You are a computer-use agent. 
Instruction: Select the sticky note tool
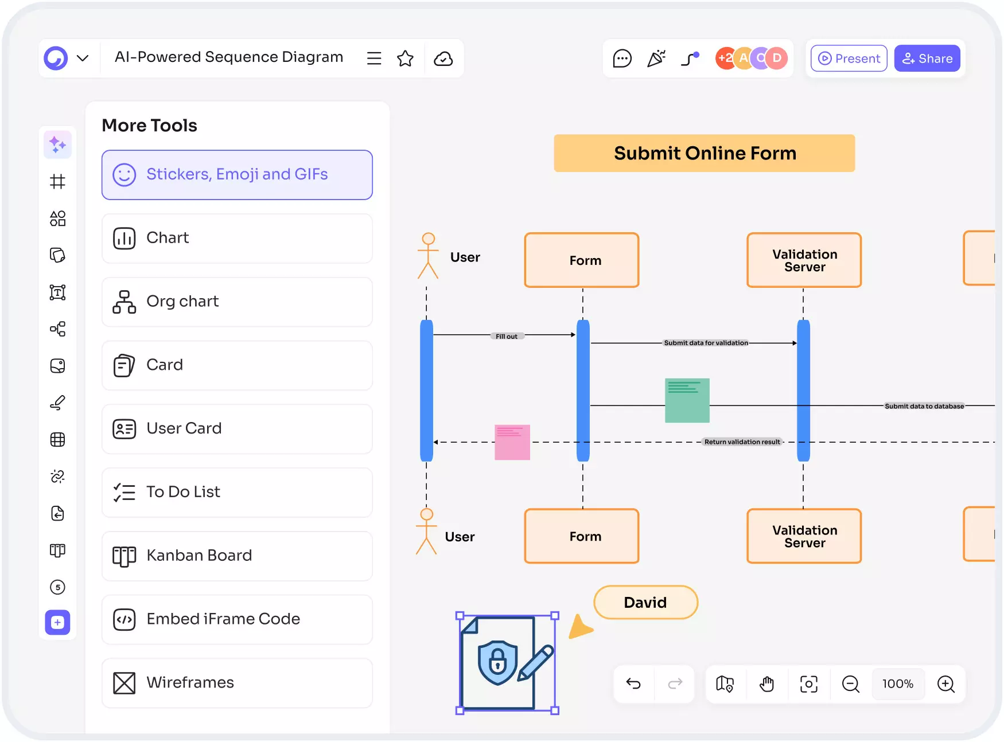coord(57,255)
